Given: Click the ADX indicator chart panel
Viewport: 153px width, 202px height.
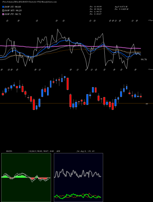Looking at the screenshot, I should pos(78,178).
